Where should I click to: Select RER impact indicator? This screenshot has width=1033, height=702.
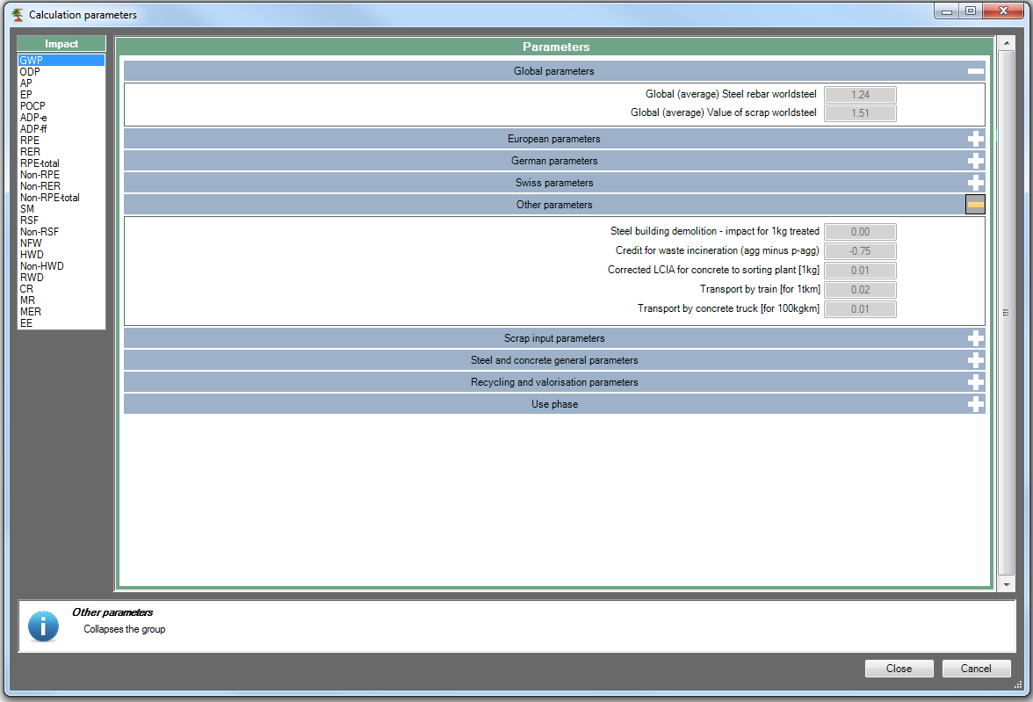(61, 152)
